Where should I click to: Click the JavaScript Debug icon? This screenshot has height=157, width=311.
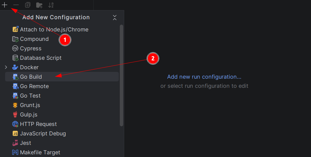click(x=15, y=133)
